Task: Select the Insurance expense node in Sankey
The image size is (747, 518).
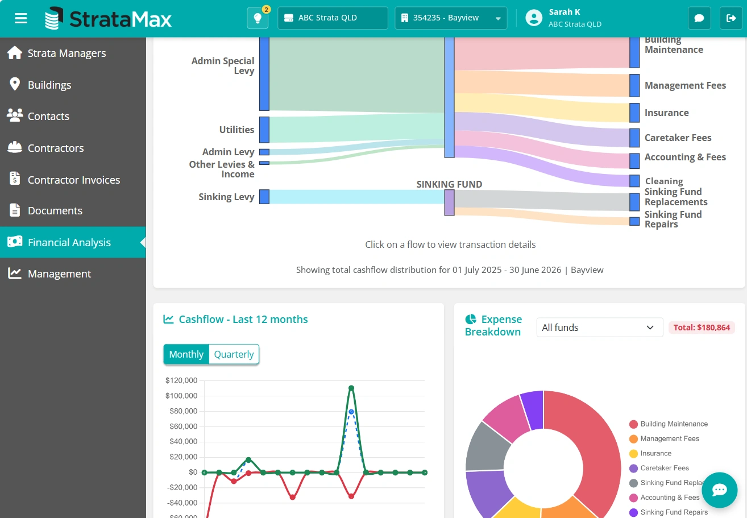Action: pos(634,113)
